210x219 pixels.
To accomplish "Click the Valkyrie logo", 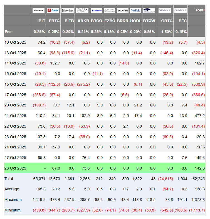I will pos(123,10).
